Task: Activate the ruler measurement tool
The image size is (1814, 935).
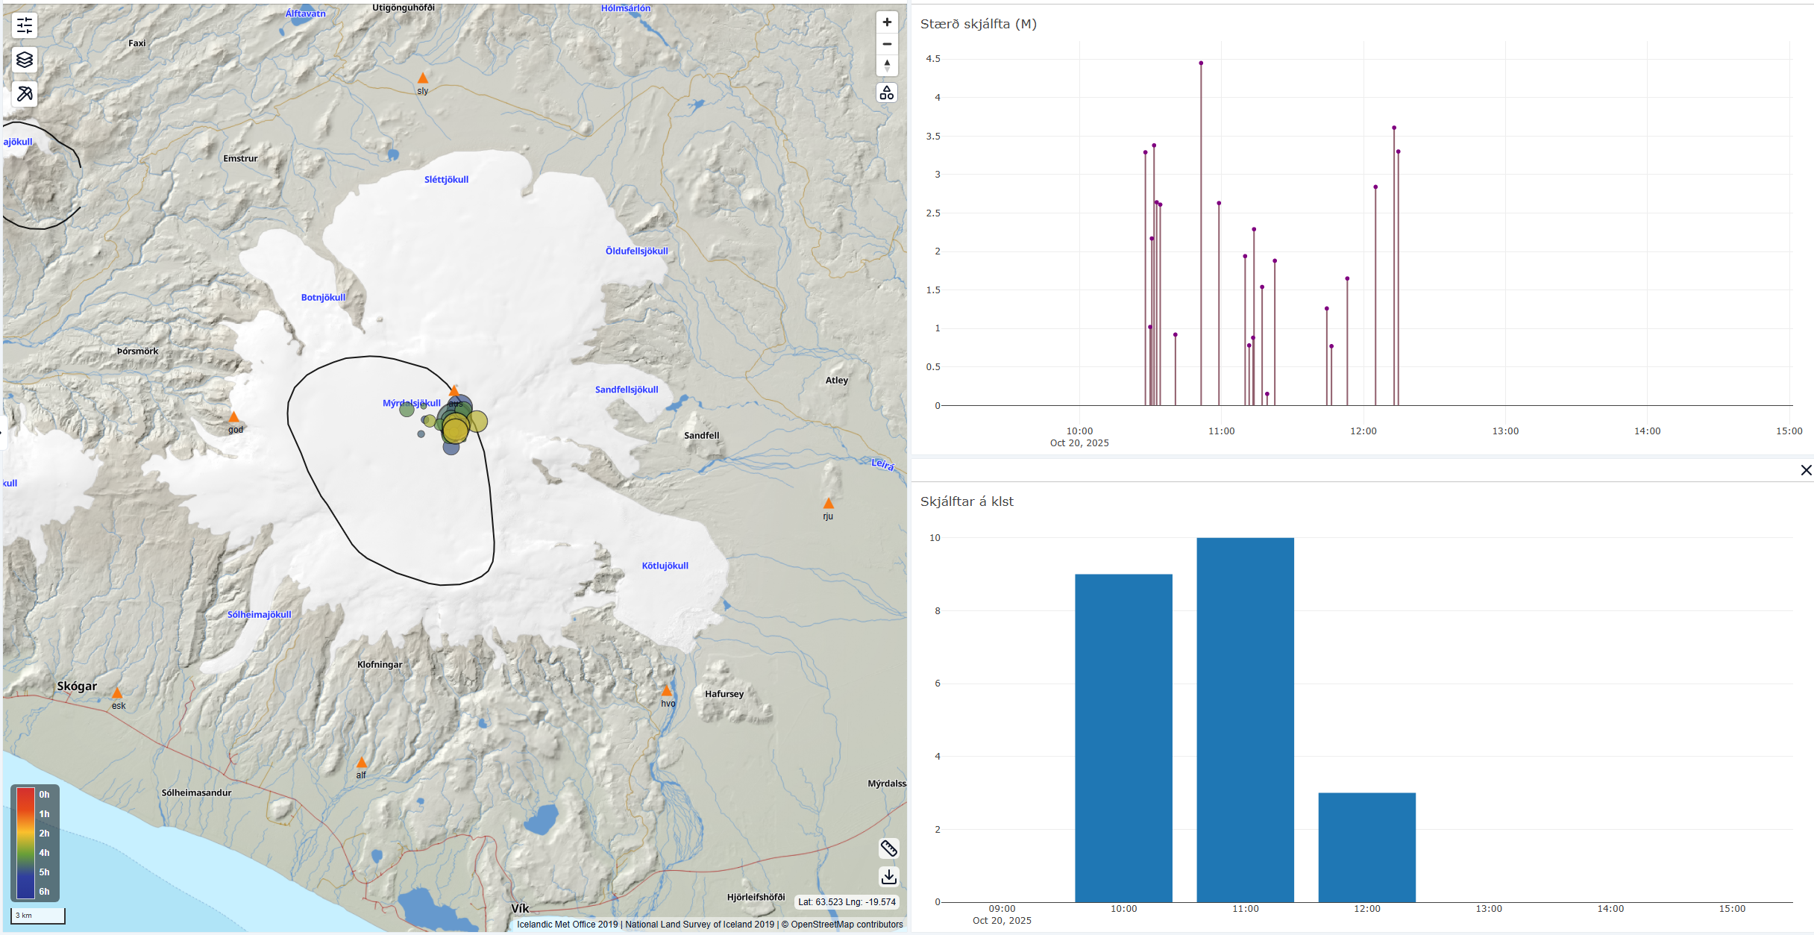Action: [x=888, y=848]
